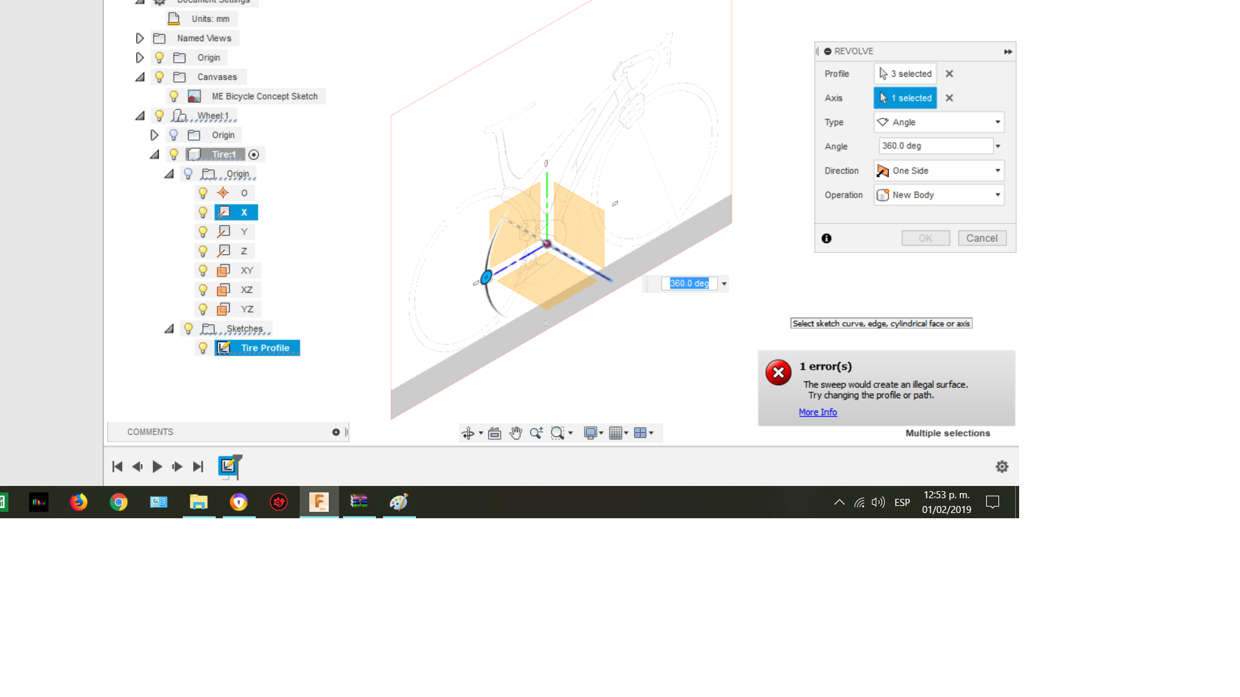This screenshot has height=697, width=1240.
Task: Expand the Named Views folder
Action: 139,37
